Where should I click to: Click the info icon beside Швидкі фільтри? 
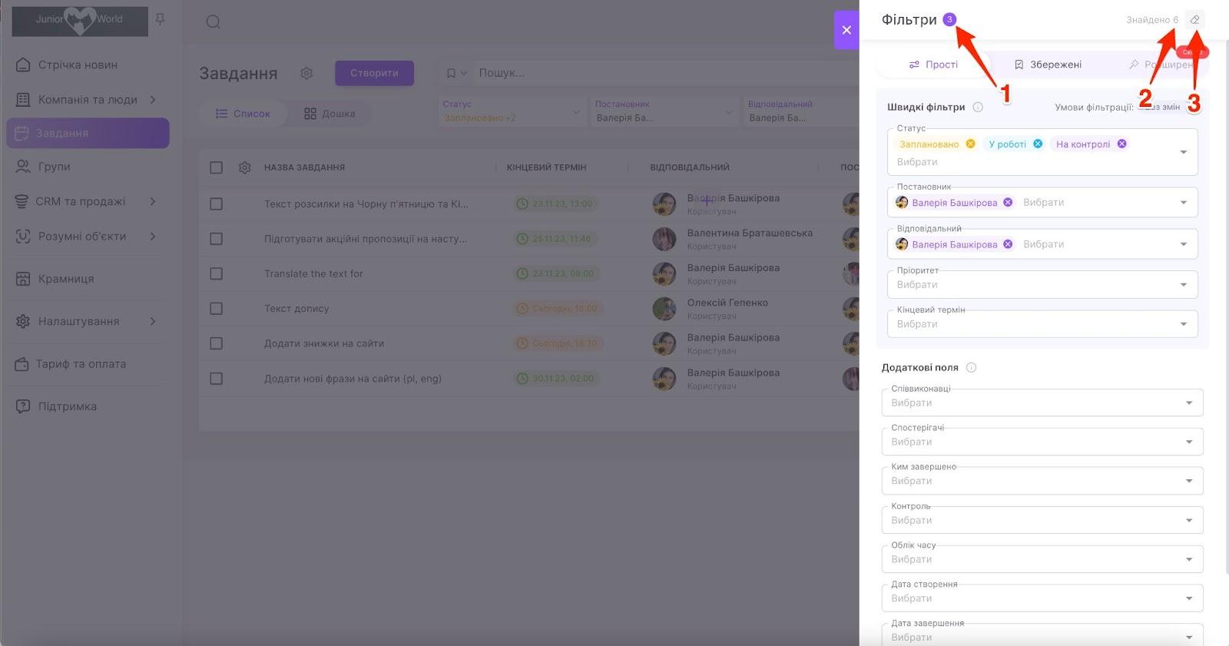(978, 108)
